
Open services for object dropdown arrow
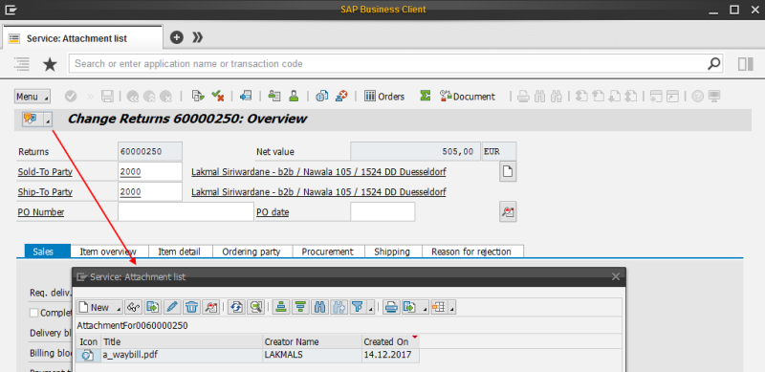(47, 120)
